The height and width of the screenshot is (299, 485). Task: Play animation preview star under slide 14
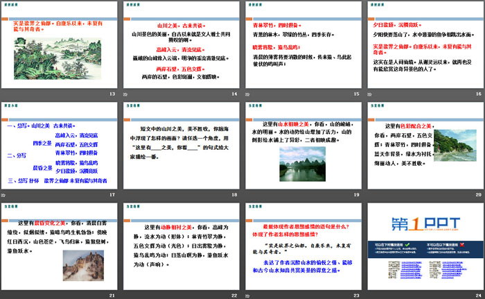[125, 94]
